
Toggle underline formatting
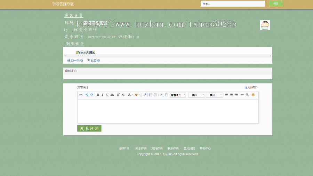coord(107,95)
